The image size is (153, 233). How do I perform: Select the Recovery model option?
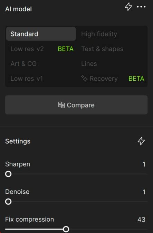(112, 79)
